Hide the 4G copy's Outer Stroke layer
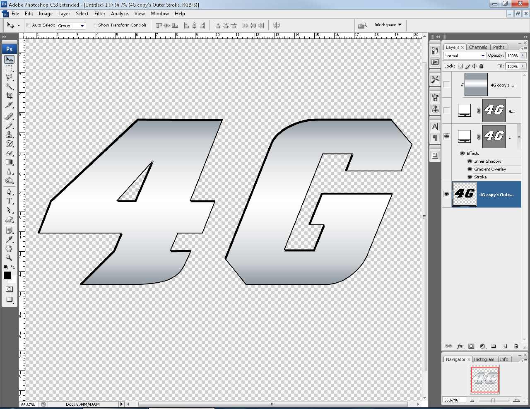 [x=446, y=194]
